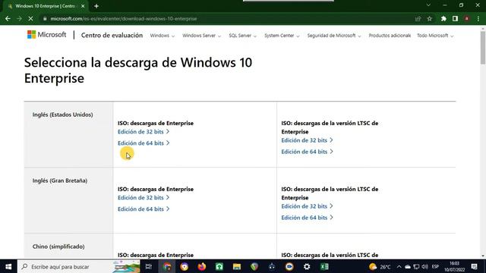Image resolution: width=486 pixels, height=273 pixels.
Task: Click the page heading Selecciona la descarga
Action: [x=138, y=71]
